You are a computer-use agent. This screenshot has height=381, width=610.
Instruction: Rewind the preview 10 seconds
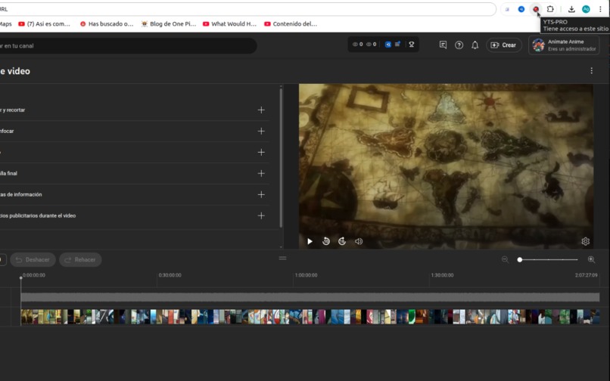coord(326,241)
